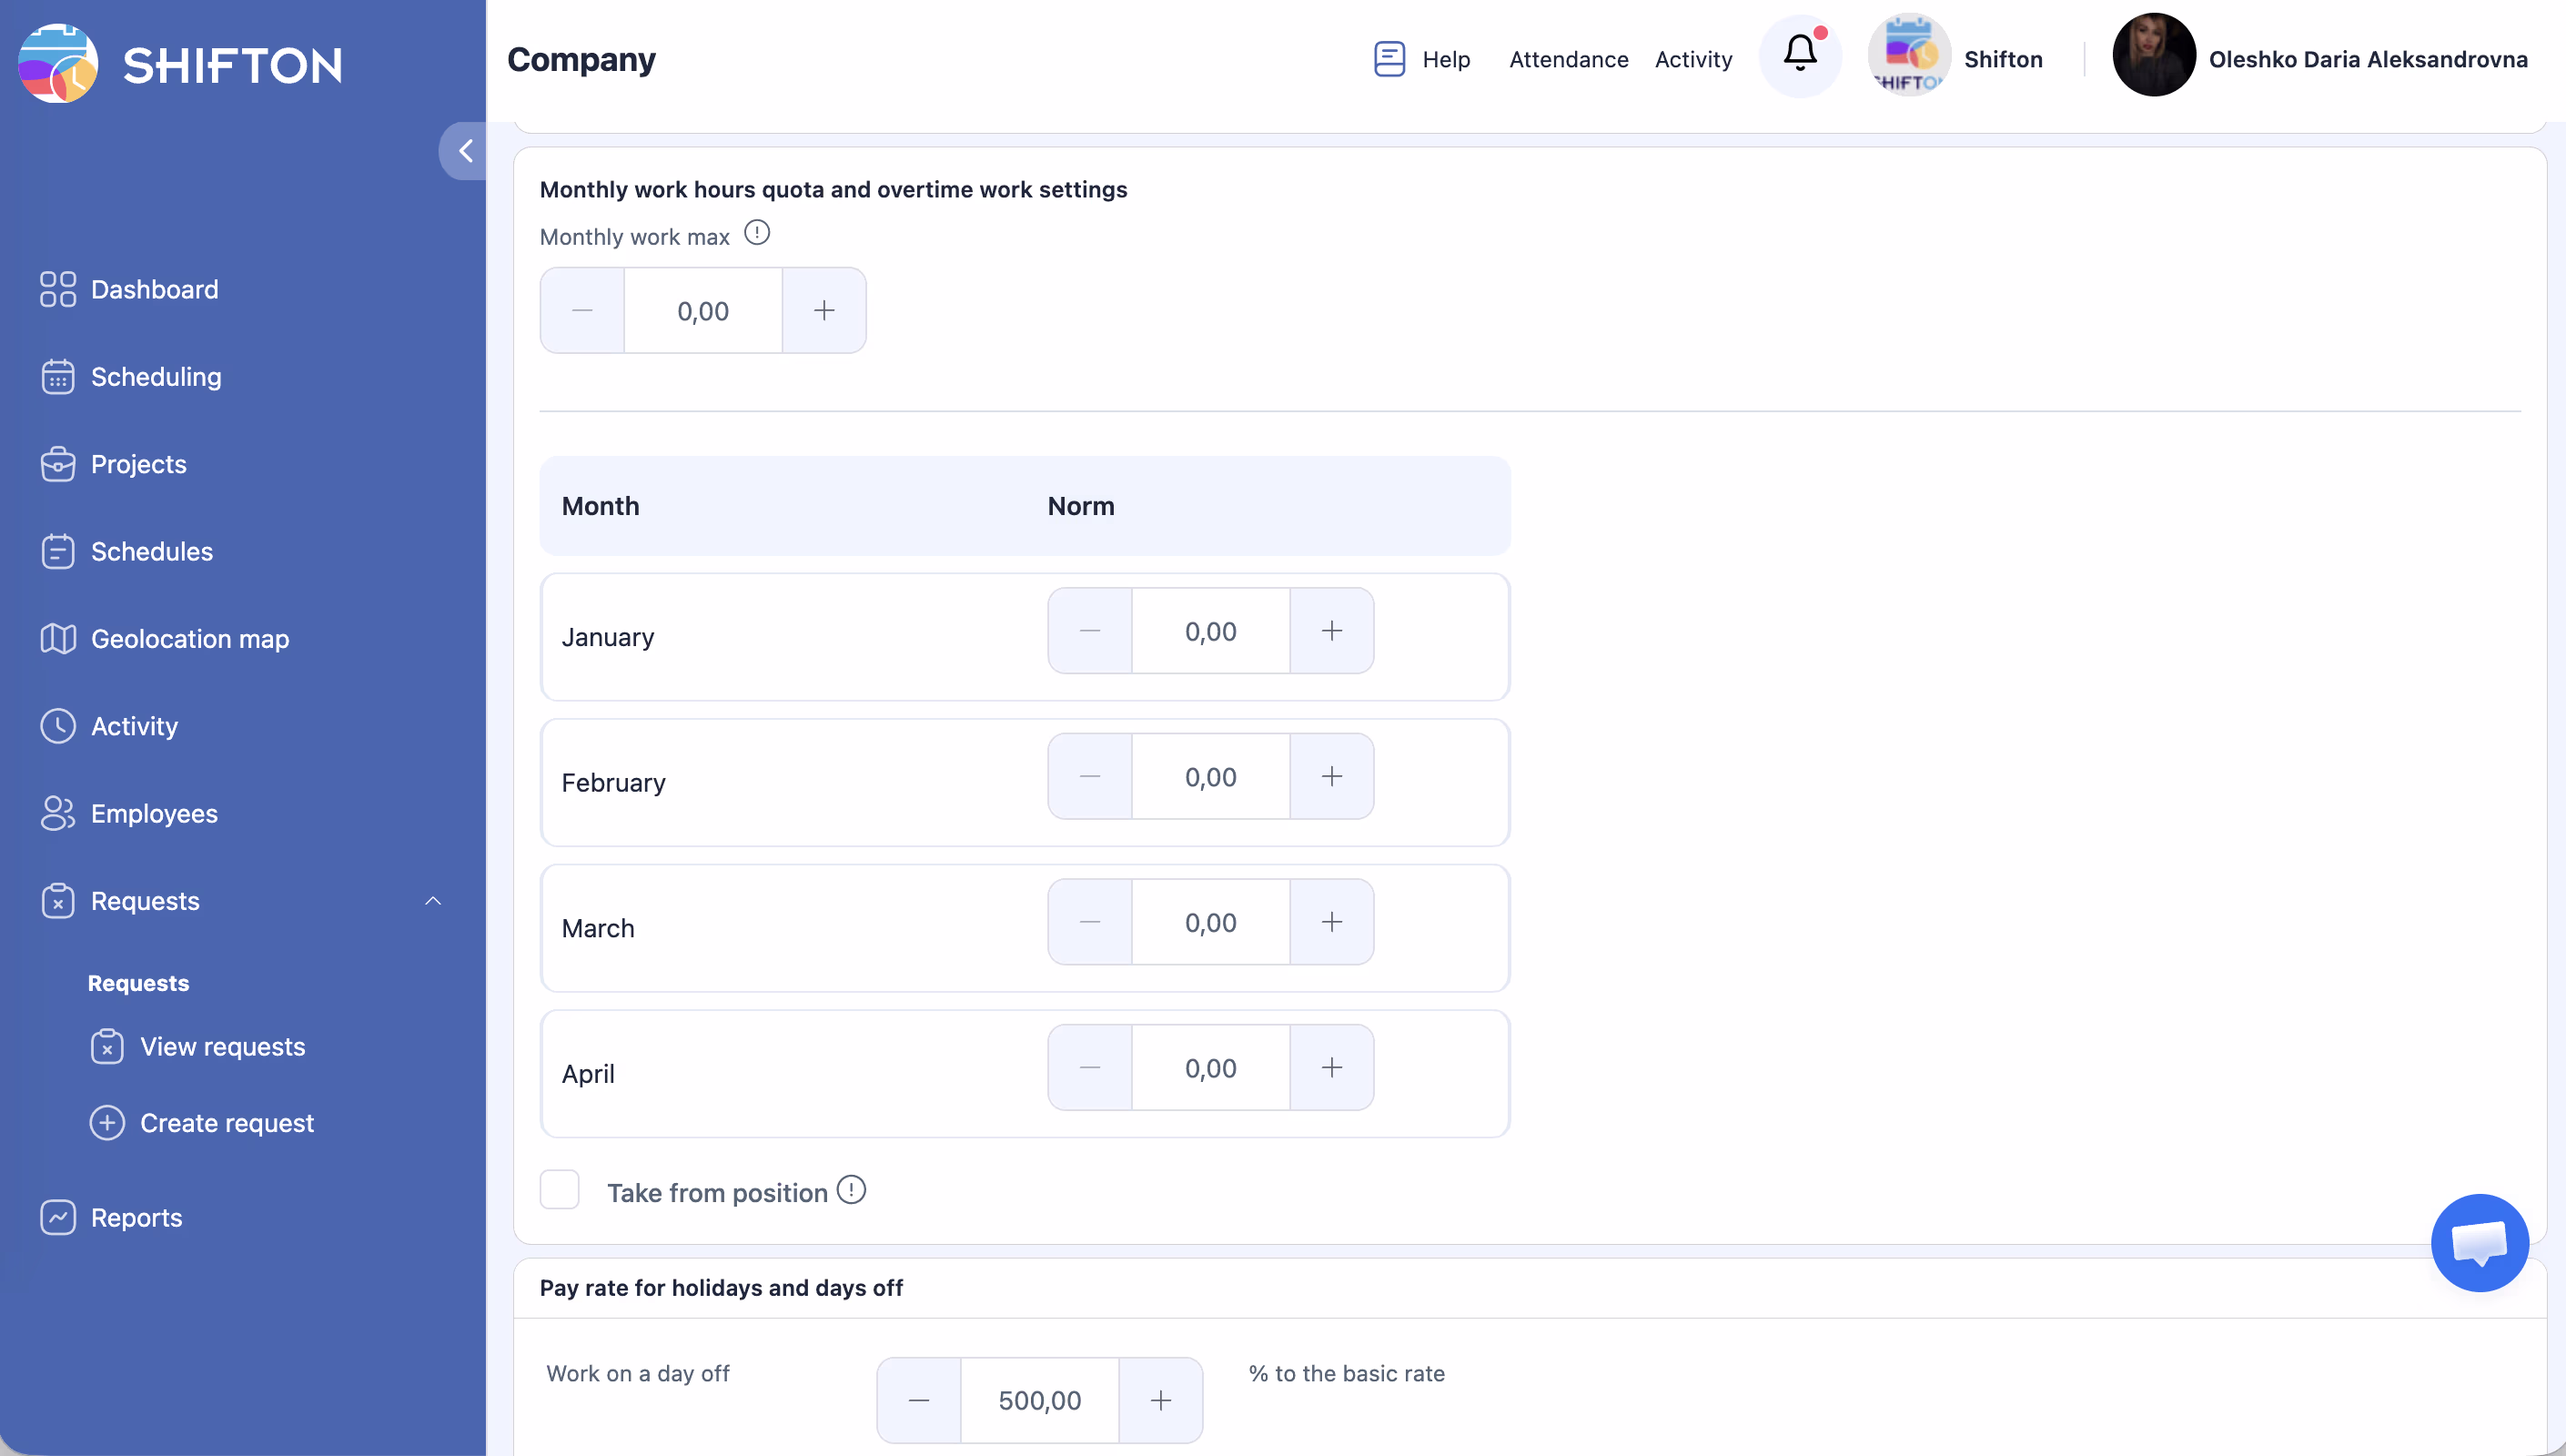Click the Geolocation map icon in sidebar
This screenshot has height=1456, width=2566.
[58, 638]
